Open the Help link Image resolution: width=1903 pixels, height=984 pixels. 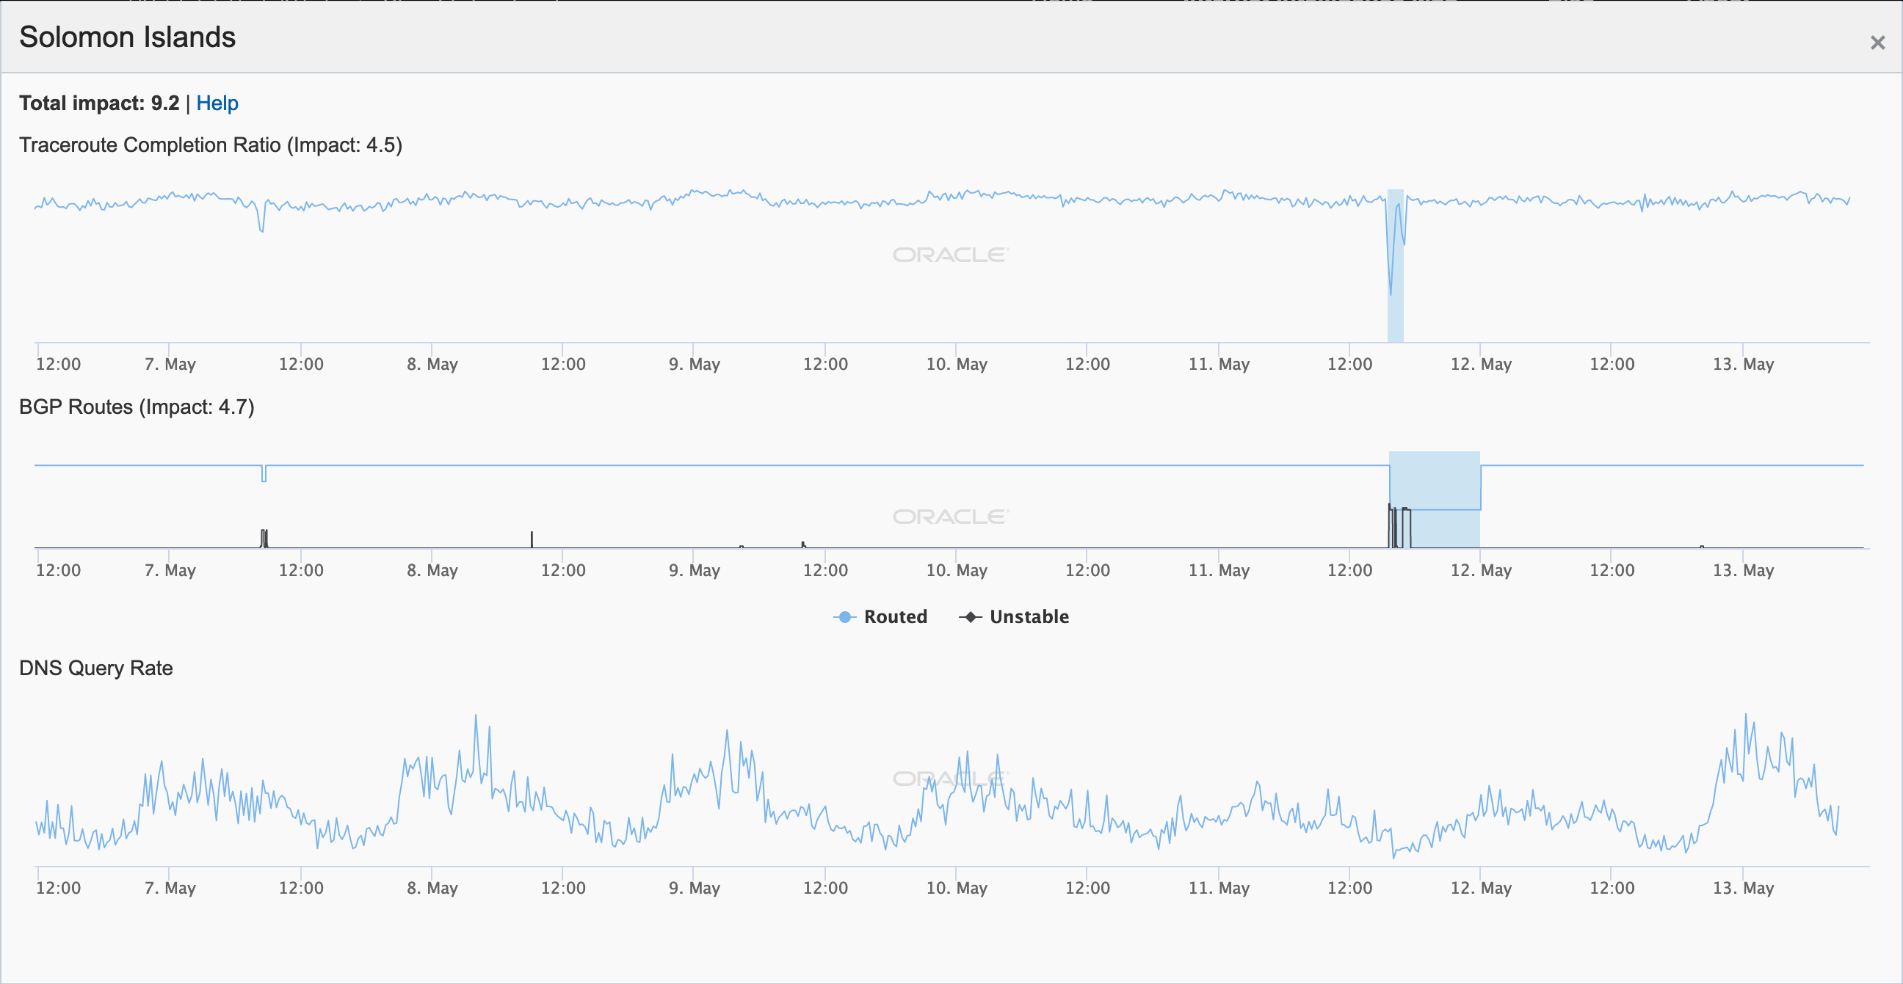[x=217, y=103]
